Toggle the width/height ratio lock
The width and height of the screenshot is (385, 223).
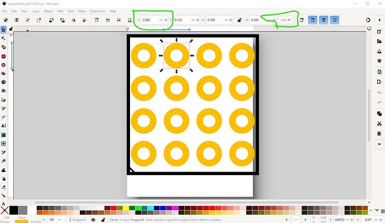click(239, 20)
